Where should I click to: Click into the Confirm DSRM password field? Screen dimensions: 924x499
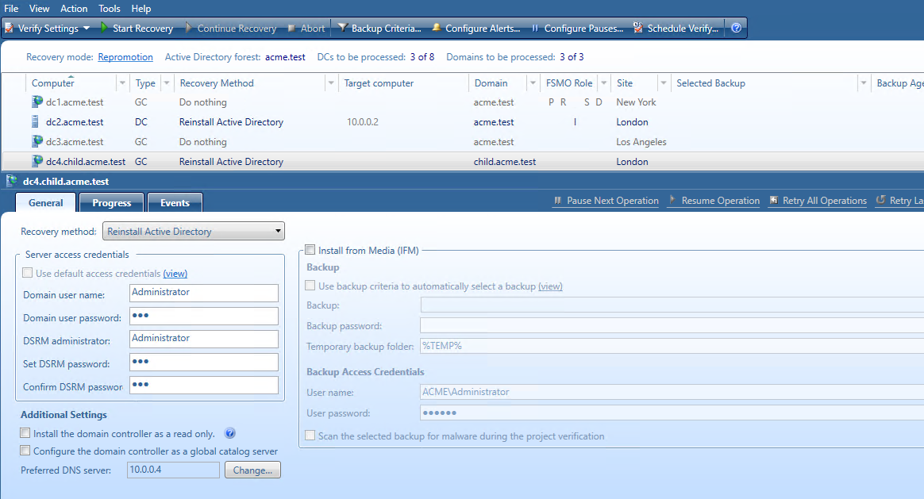coord(204,385)
